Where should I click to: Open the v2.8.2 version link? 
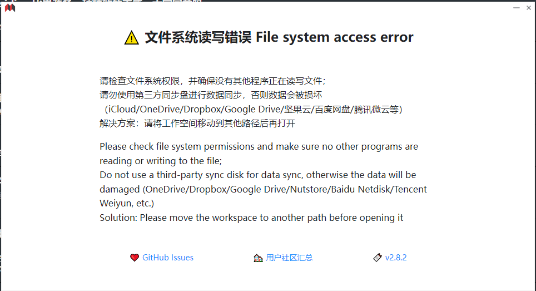coord(396,258)
